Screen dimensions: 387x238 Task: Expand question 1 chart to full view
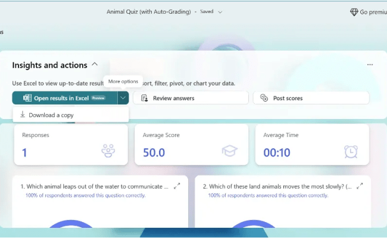(177, 186)
